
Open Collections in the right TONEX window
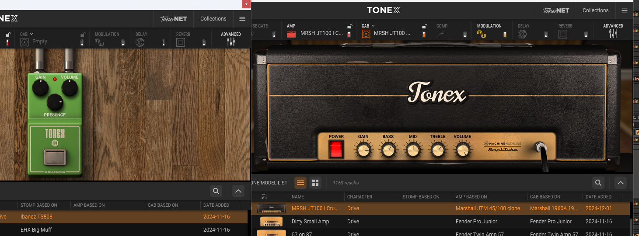click(596, 10)
